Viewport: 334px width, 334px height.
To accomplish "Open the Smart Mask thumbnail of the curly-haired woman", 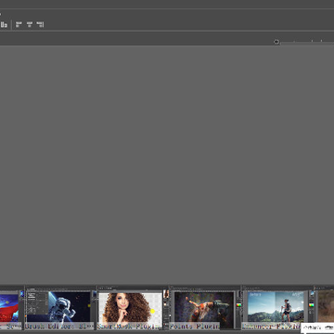I will [x=133, y=308].
